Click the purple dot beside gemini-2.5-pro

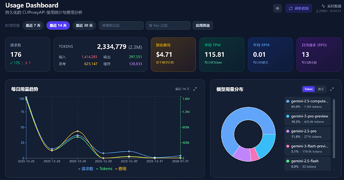tap(288, 131)
